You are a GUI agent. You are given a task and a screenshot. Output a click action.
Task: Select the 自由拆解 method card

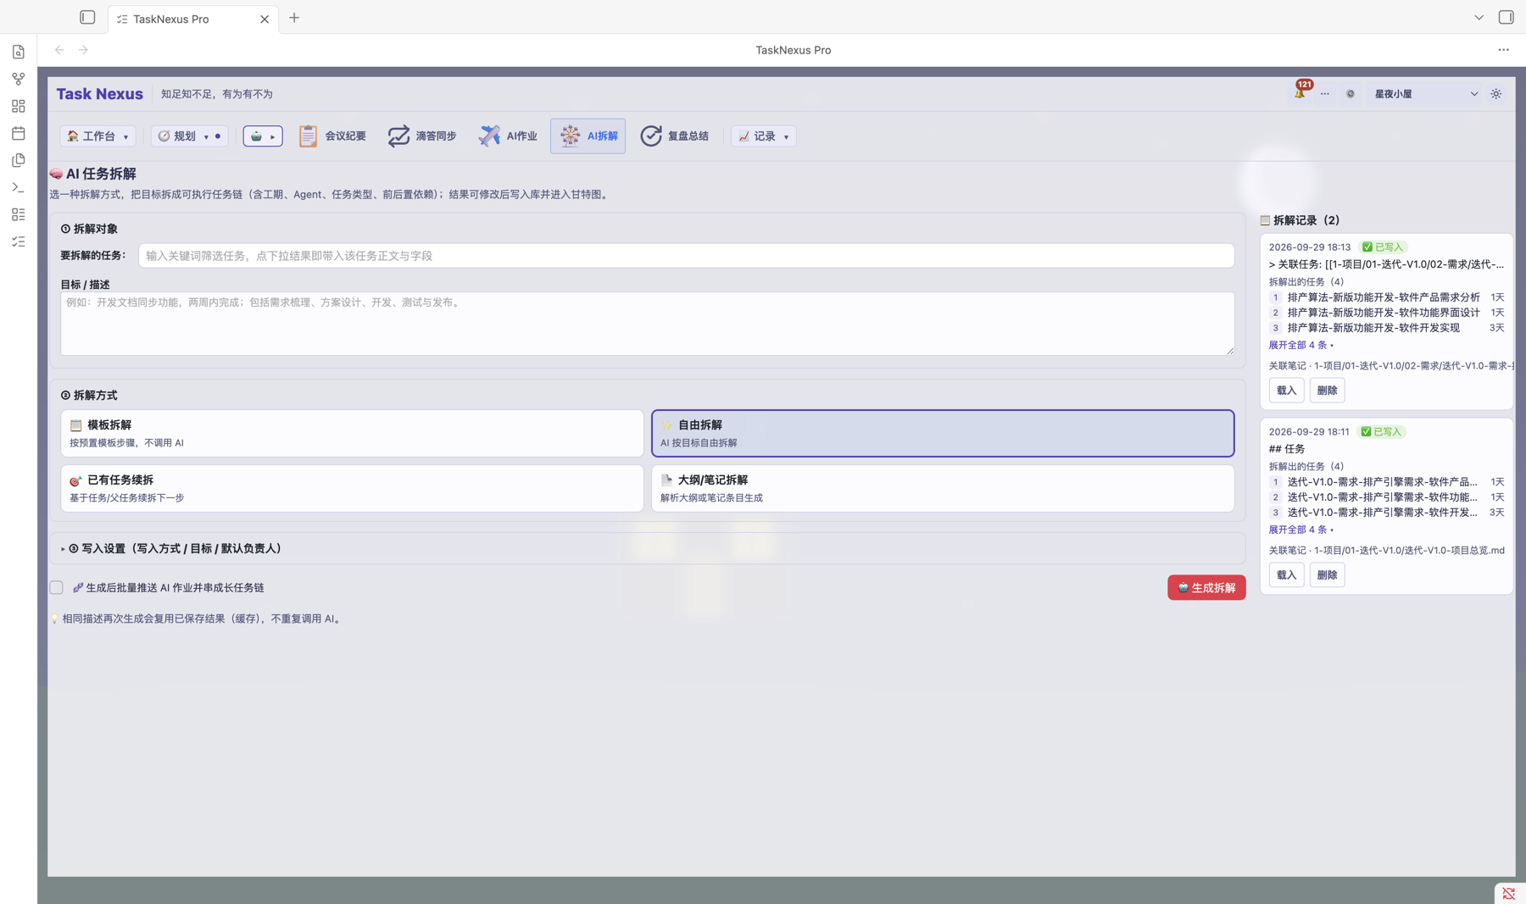[943, 433]
